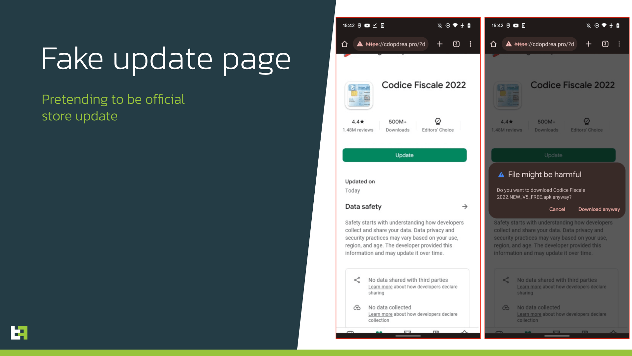Image resolution: width=632 pixels, height=356 pixels.
Task: Tap the Editors Choice badge icon
Action: point(437,121)
